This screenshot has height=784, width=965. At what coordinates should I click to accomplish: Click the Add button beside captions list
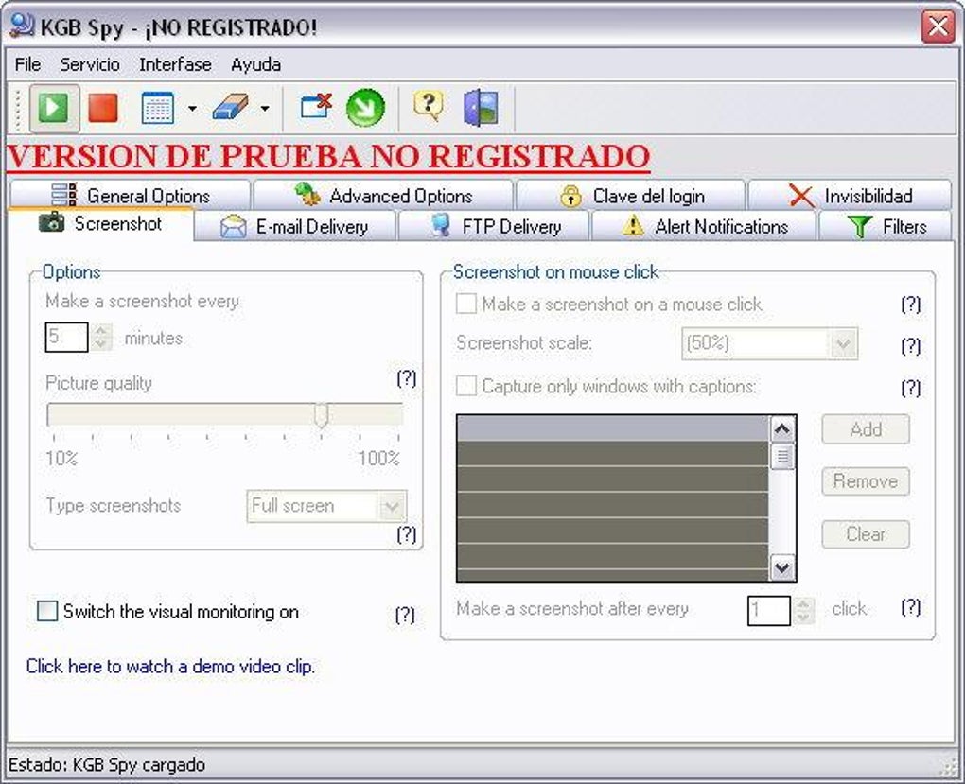pyautogui.click(x=866, y=429)
